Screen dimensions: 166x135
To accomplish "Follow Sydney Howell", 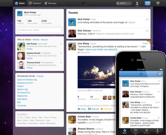I will coord(30,58).
